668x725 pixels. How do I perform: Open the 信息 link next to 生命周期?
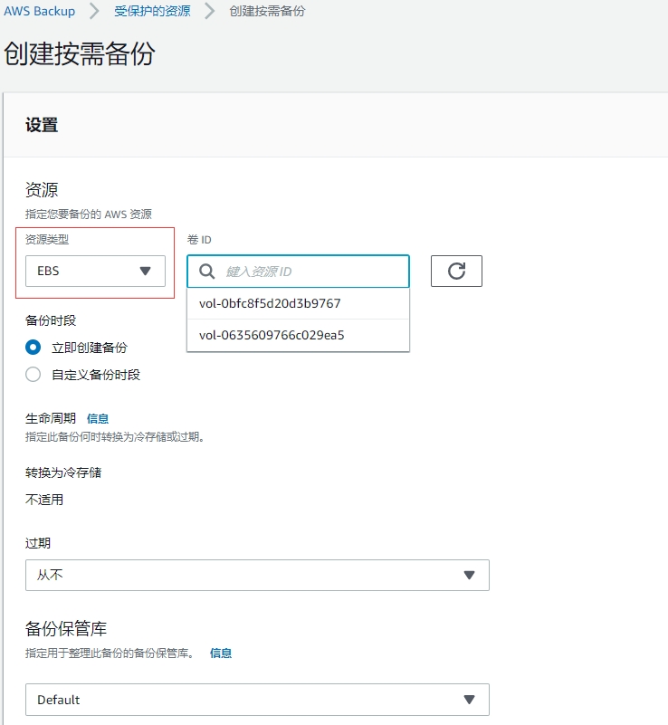pyautogui.click(x=98, y=418)
